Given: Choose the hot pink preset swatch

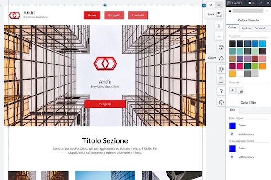Looking at the screenshot, I should tap(240, 66).
